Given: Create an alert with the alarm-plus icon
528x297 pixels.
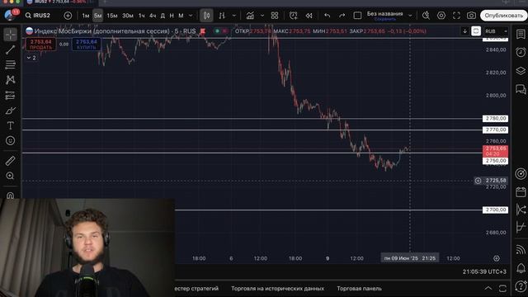Looking at the screenshot, I should (x=294, y=16).
